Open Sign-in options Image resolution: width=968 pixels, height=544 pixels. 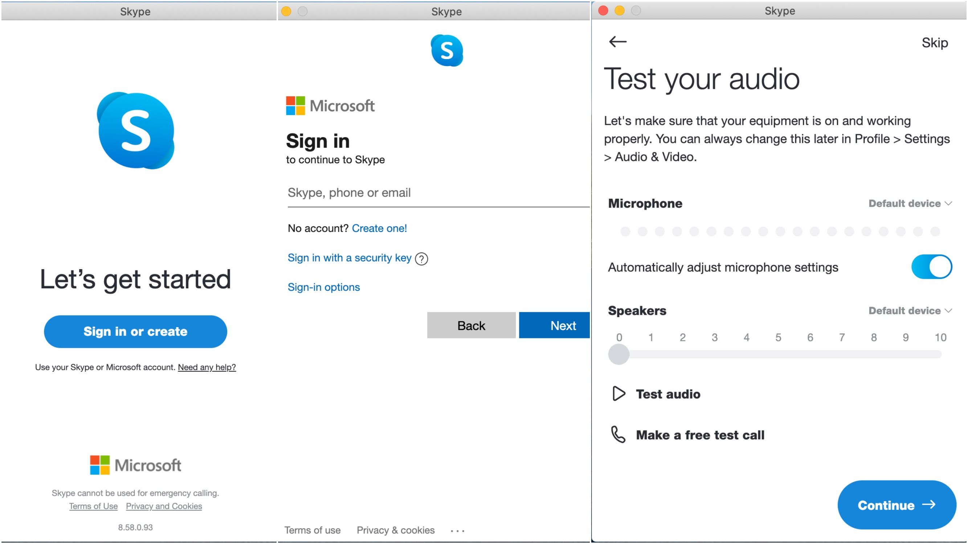pos(323,287)
